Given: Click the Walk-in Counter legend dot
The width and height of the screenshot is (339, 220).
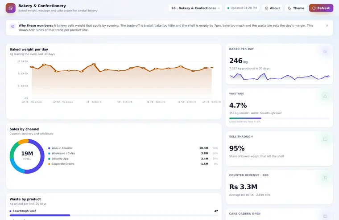Looking at the screenshot, I should pyautogui.click(x=49, y=148).
